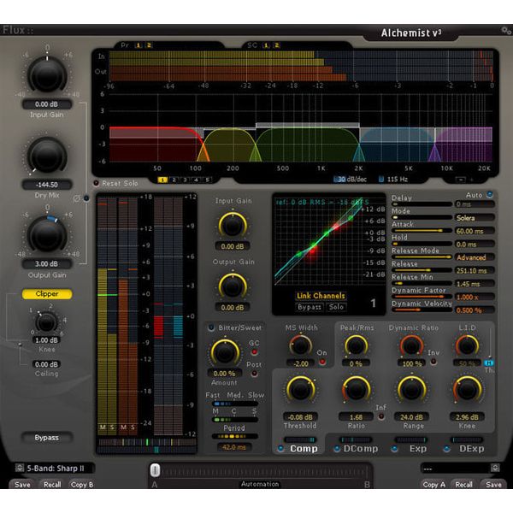Click the Range knob
The image size is (513, 513).
click(411, 389)
